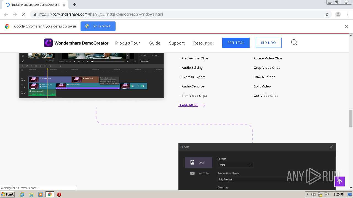Screen dimensions: 353x198
Task: Click the browser forward arrow
Action: tap(15, 14)
